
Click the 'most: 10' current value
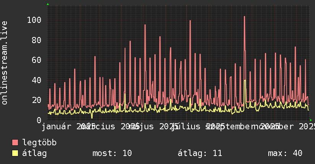click(112, 153)
